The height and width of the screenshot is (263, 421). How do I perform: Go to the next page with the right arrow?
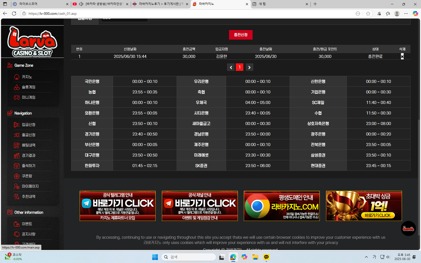pyautogui.click(x=249, y=68)
